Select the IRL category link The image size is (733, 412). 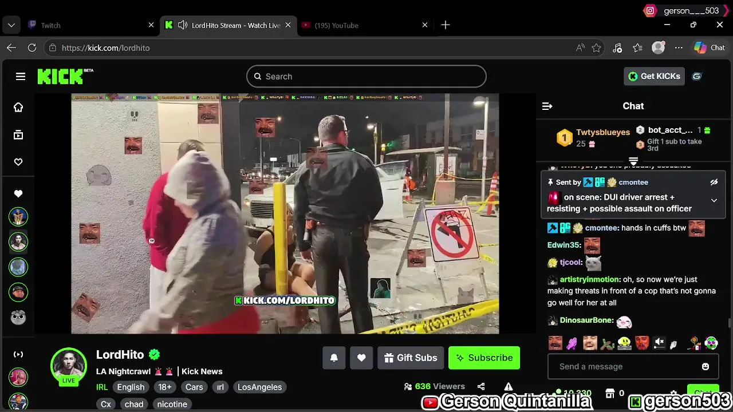point(102,387)
